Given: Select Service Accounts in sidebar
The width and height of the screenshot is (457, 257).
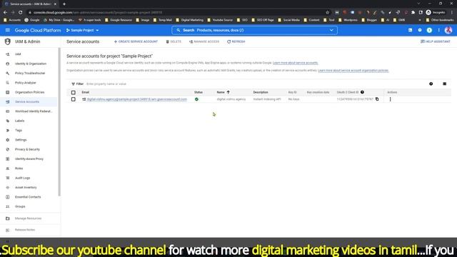Looking at the screenshot, I should click(x=27, y=102).
